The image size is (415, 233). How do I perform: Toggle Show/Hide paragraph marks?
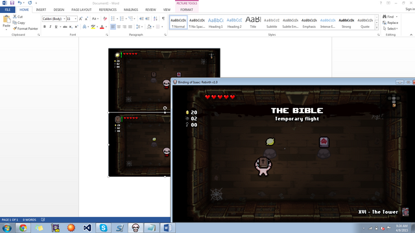pyautogui.click(x=163, y=19)
